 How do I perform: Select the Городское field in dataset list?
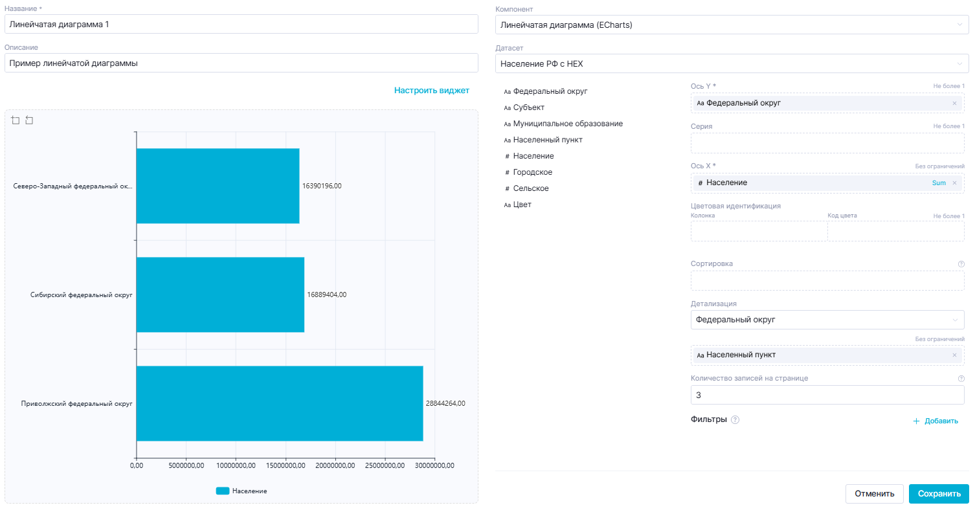(532, 172)
